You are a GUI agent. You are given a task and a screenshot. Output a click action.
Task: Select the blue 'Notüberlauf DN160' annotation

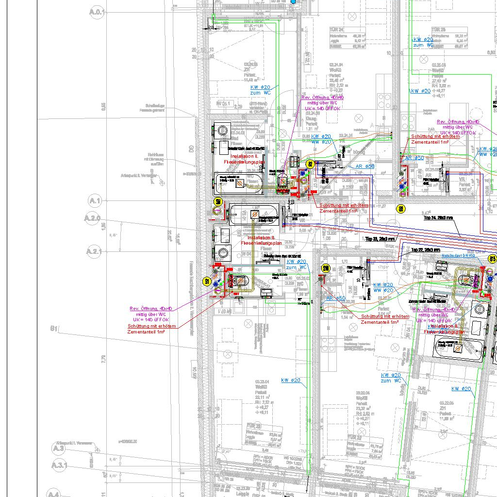(x=458, y=255)
